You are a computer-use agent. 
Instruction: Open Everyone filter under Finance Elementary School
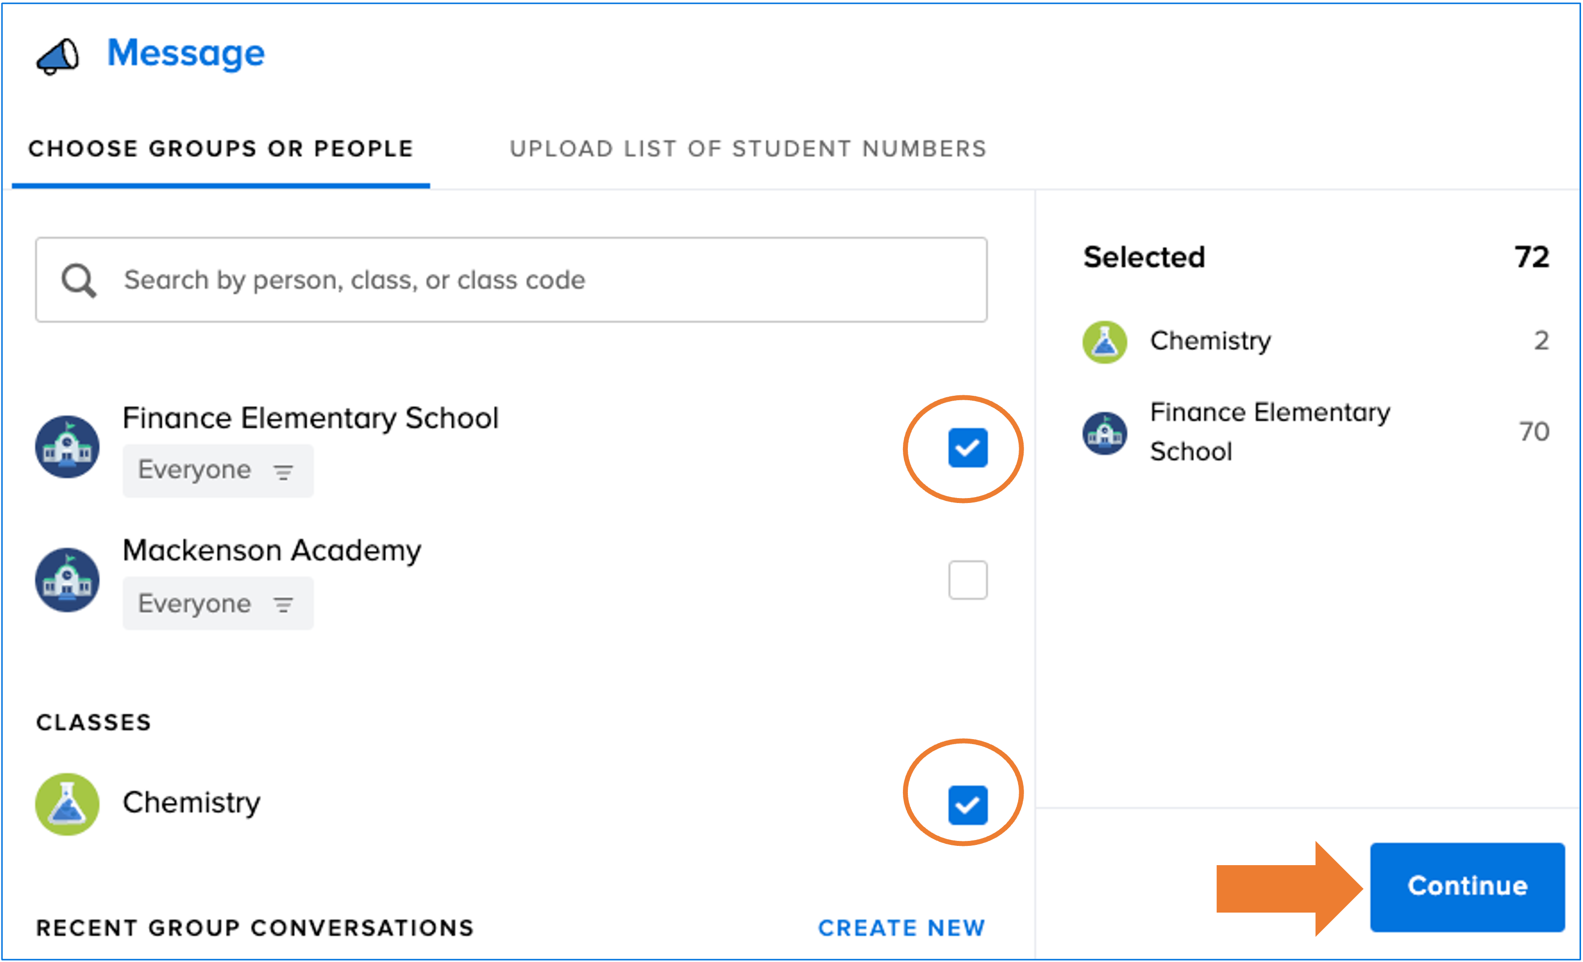(218, 471)
